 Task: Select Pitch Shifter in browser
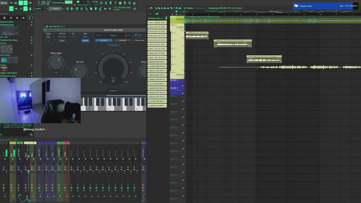[5, 55]
